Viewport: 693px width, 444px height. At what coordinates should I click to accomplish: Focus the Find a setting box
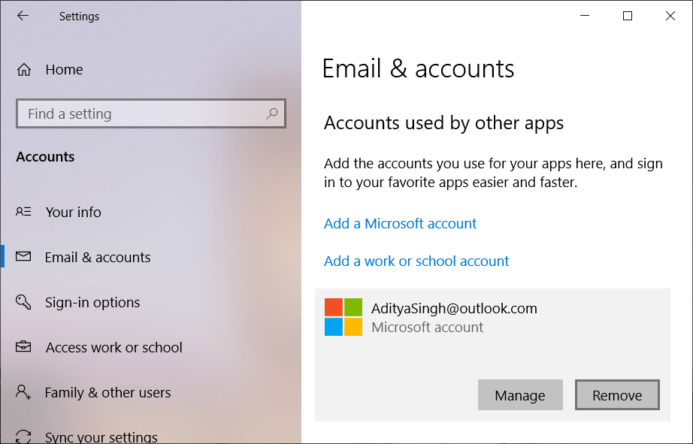(x=151, y=113)
